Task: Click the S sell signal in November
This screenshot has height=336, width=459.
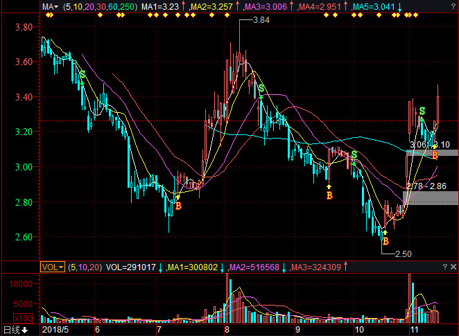Action: 421,111
